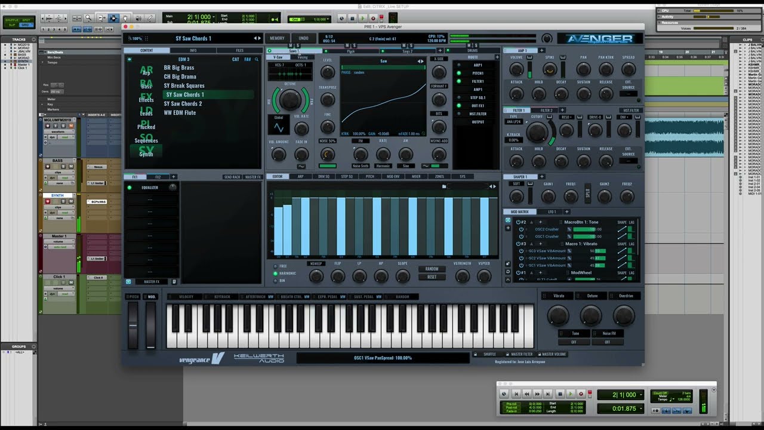Open the NOISE 50% type dropdown

(x=328, y=141)
